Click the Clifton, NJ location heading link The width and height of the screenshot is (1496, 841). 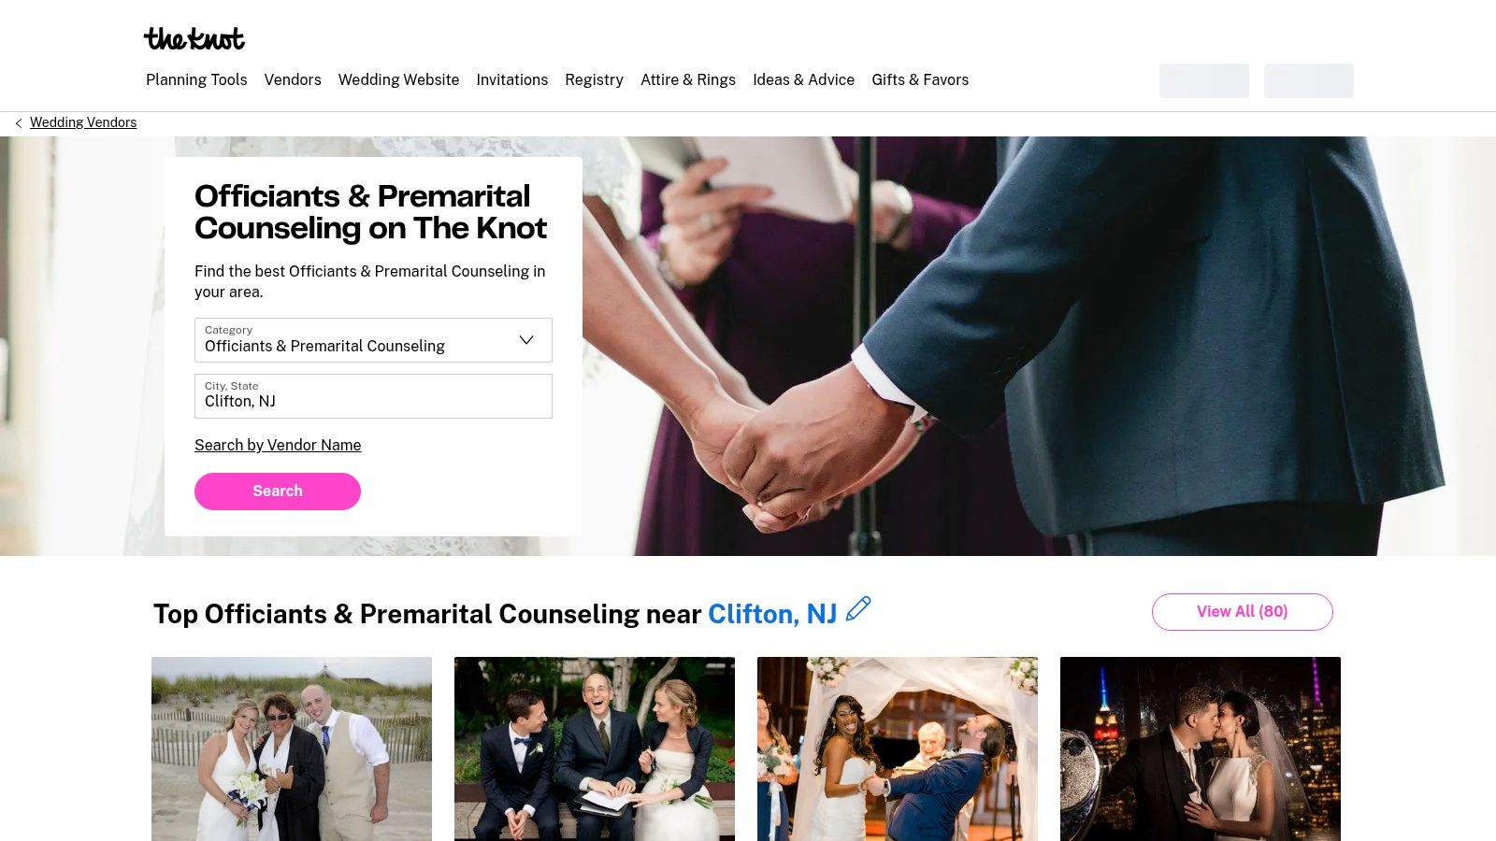point(772,614)
